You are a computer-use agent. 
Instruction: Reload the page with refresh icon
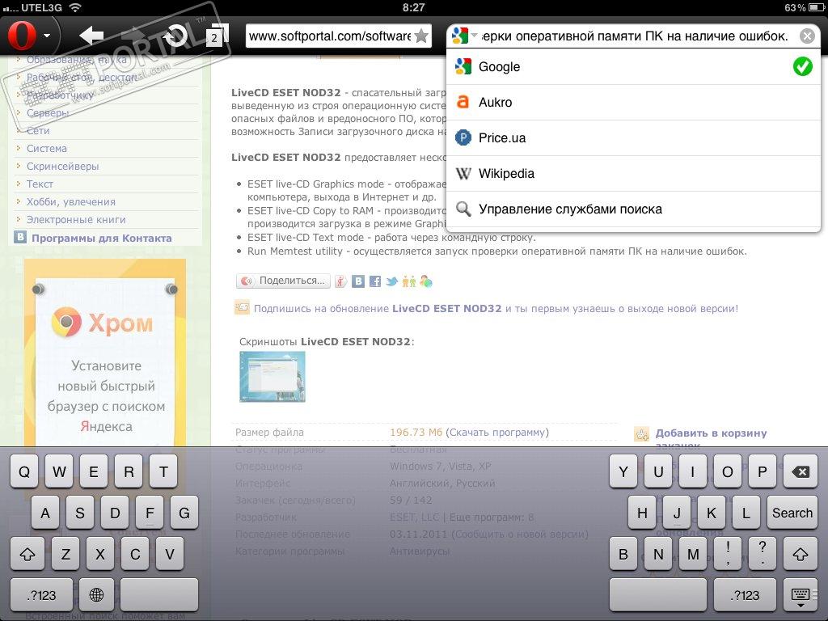click(x=175, y=36)
